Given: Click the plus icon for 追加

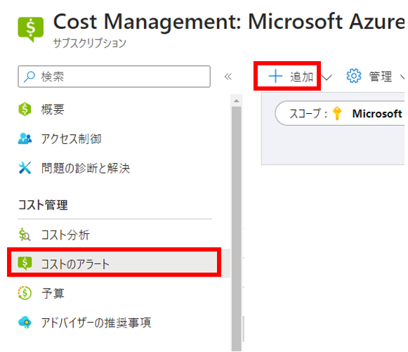Looking at the screenshot, I should pyautogui.click(x=275, y=77).
